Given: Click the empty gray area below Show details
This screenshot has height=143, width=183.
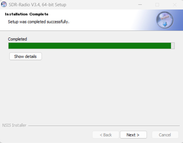Looking at the screenshot, I should (89, 89).
